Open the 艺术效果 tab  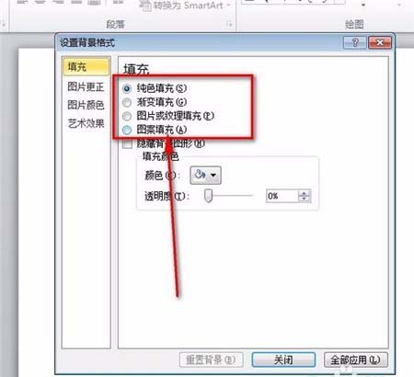[86, 123]
